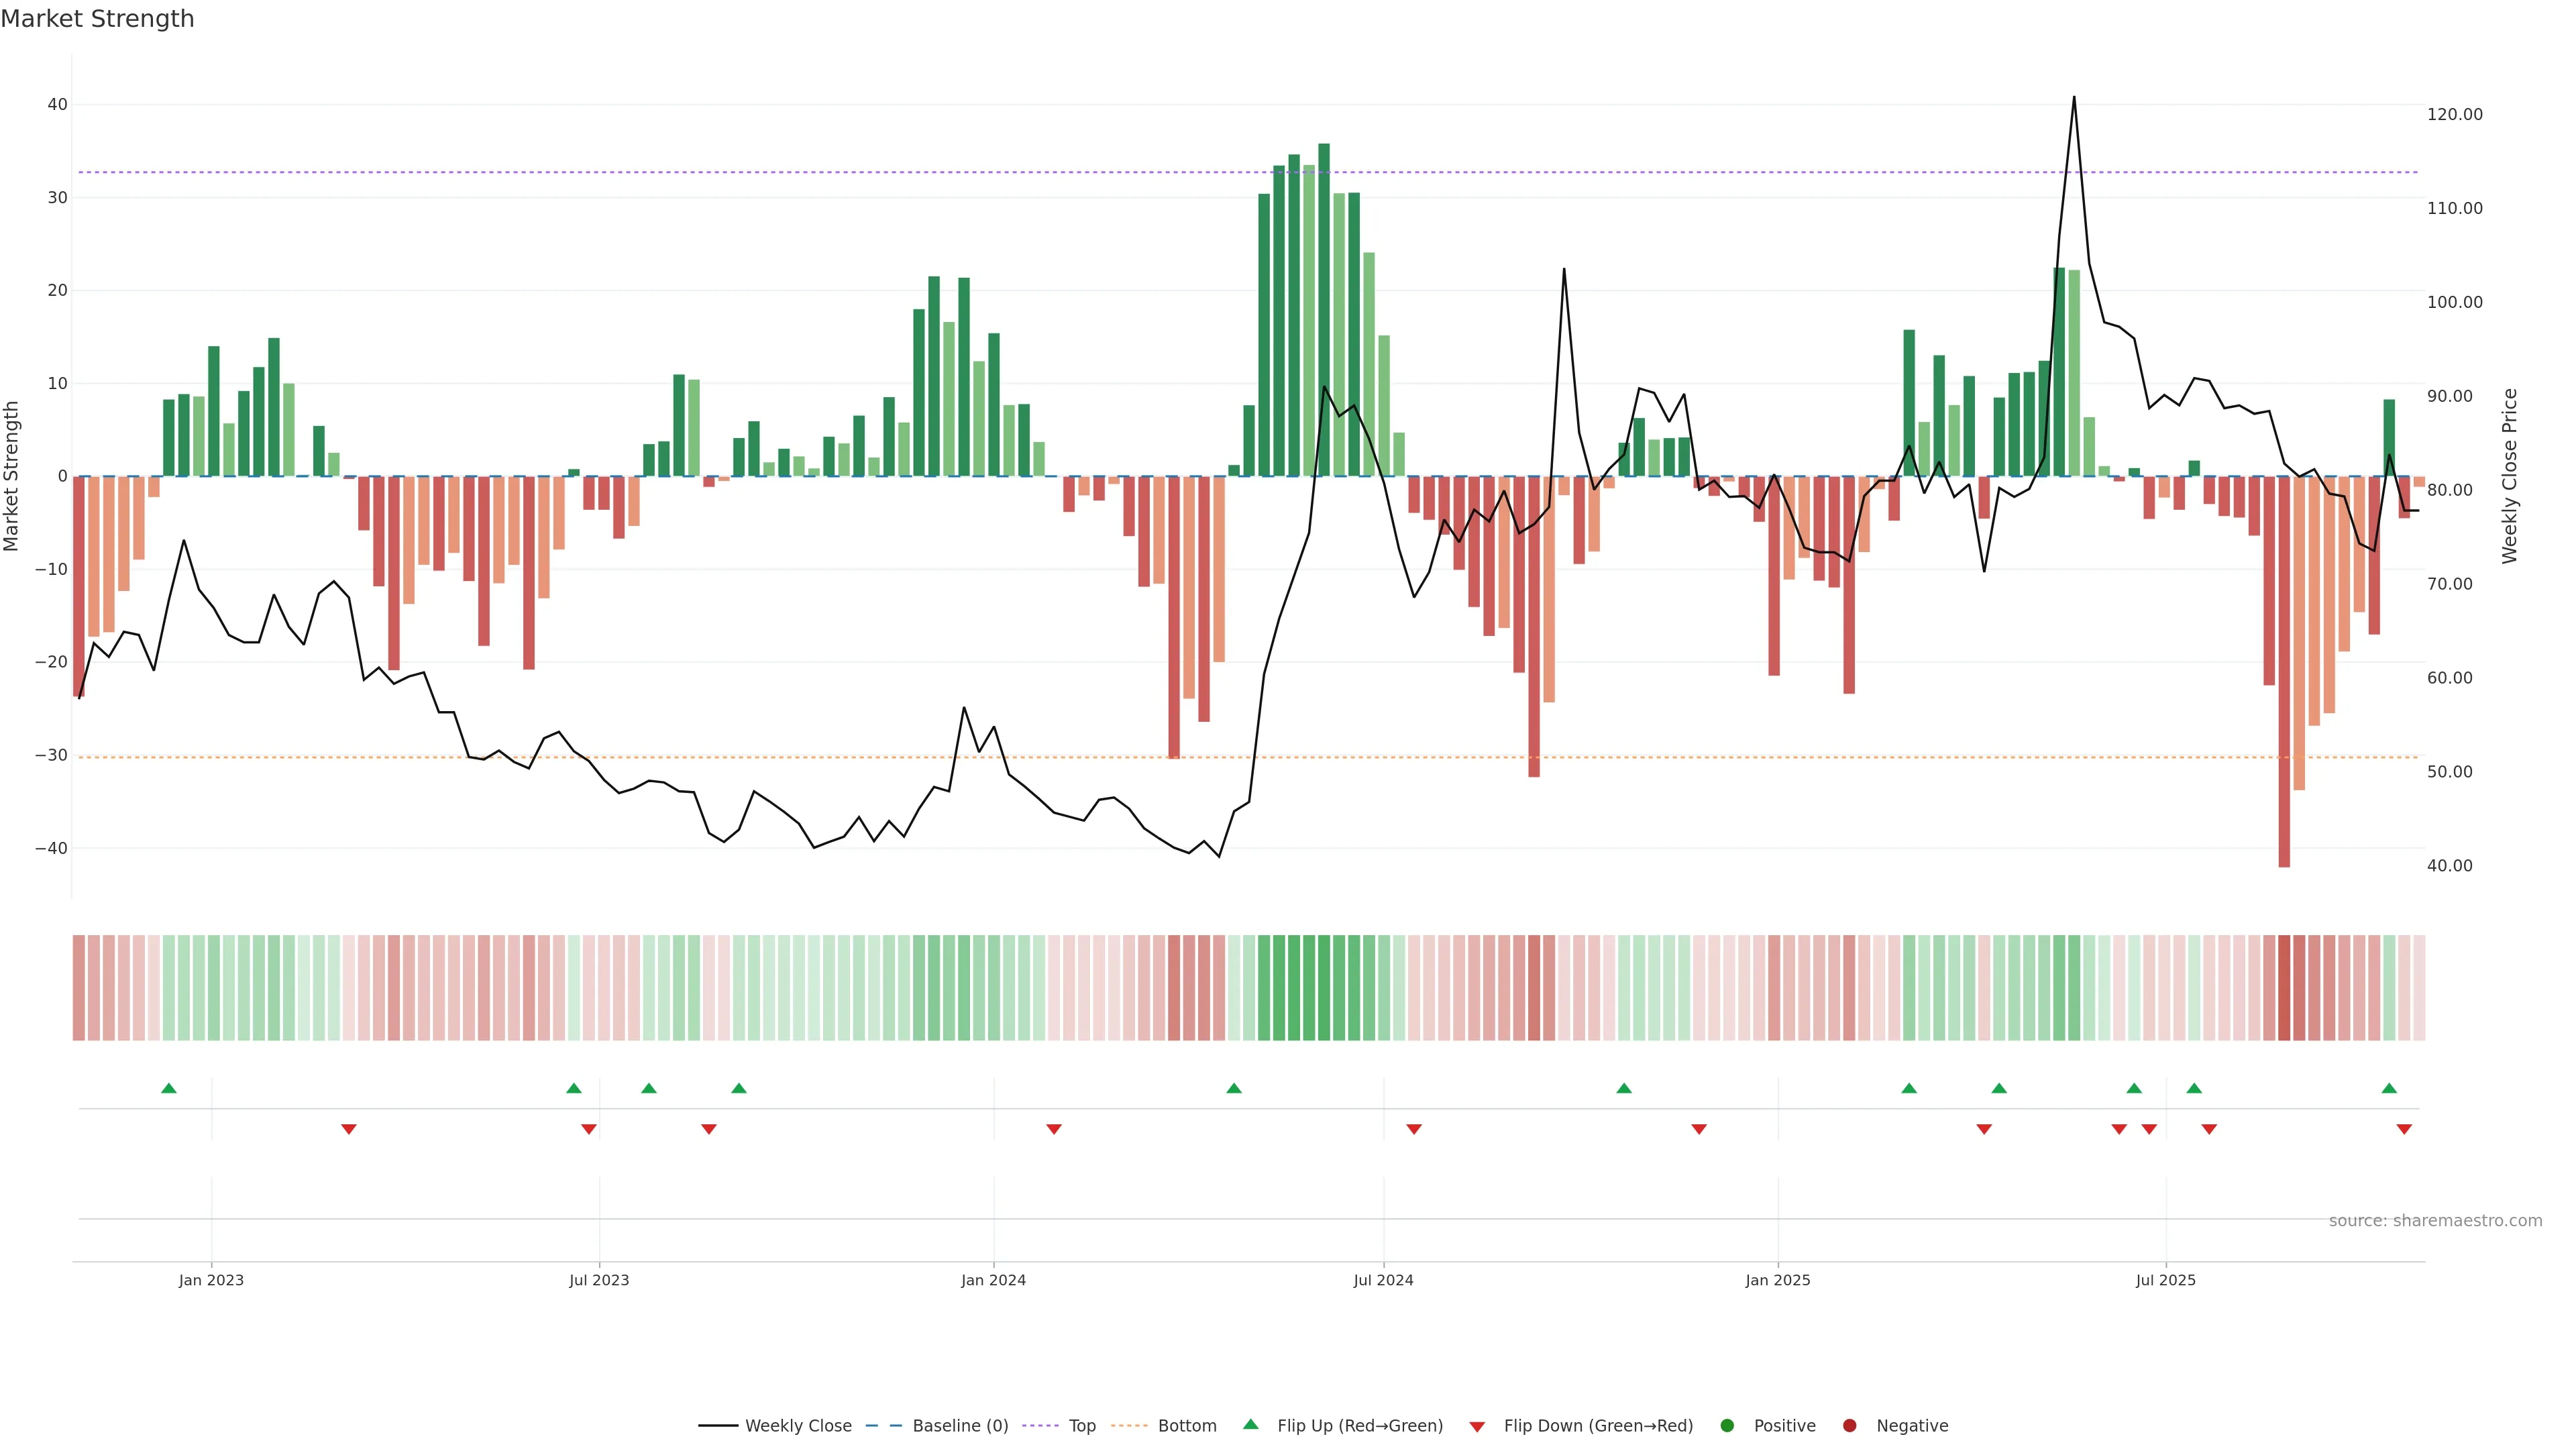2576x1449 pixels.
Task: Click the green Positive circle legend icon
Action: click(x=1726, y=1426)
